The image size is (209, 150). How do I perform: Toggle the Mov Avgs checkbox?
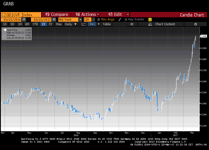[x=99, y=20]
